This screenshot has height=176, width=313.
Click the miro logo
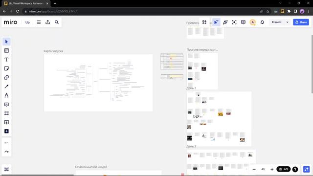coord(11,22)
